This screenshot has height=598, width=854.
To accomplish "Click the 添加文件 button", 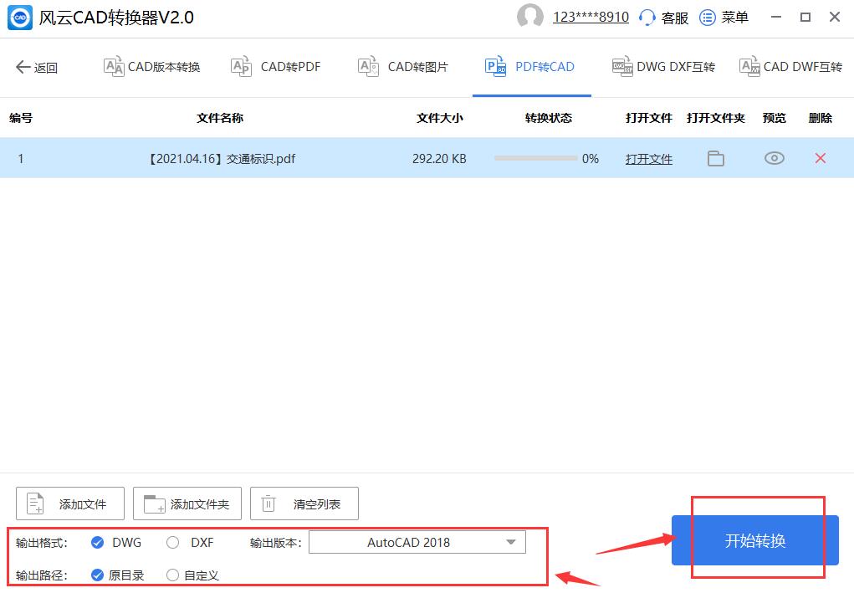I will tap(70, 503).
